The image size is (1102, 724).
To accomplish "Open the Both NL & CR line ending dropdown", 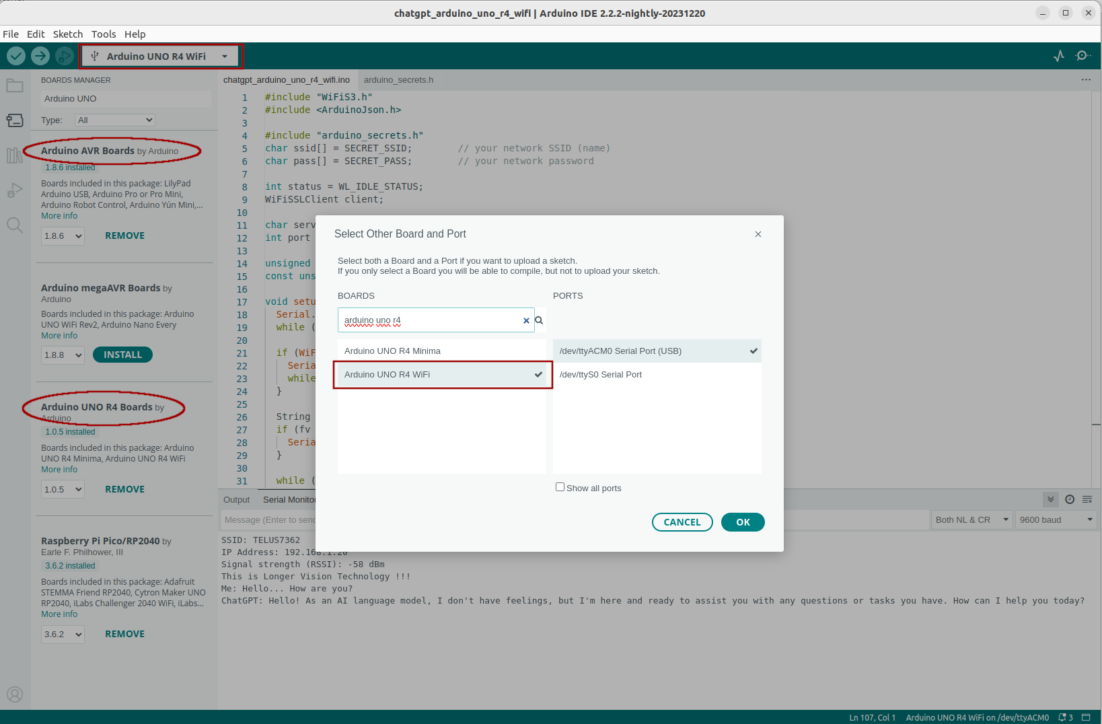I will pyautogui.click(x=972, y=520).
